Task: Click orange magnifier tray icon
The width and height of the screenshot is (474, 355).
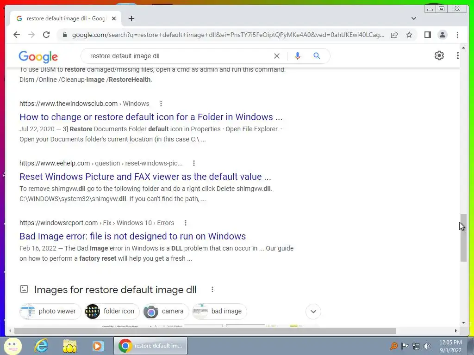Action: [394, 346]
